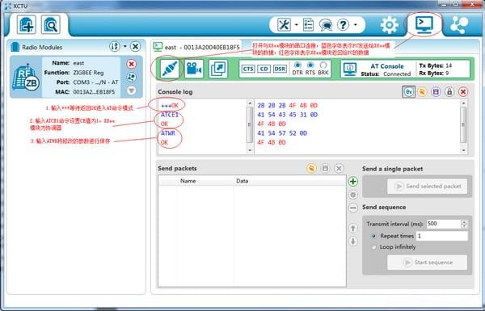Screen dimensions: 485x311
Task: Expand the help dropdown arrow
Action: click(356, 25)
